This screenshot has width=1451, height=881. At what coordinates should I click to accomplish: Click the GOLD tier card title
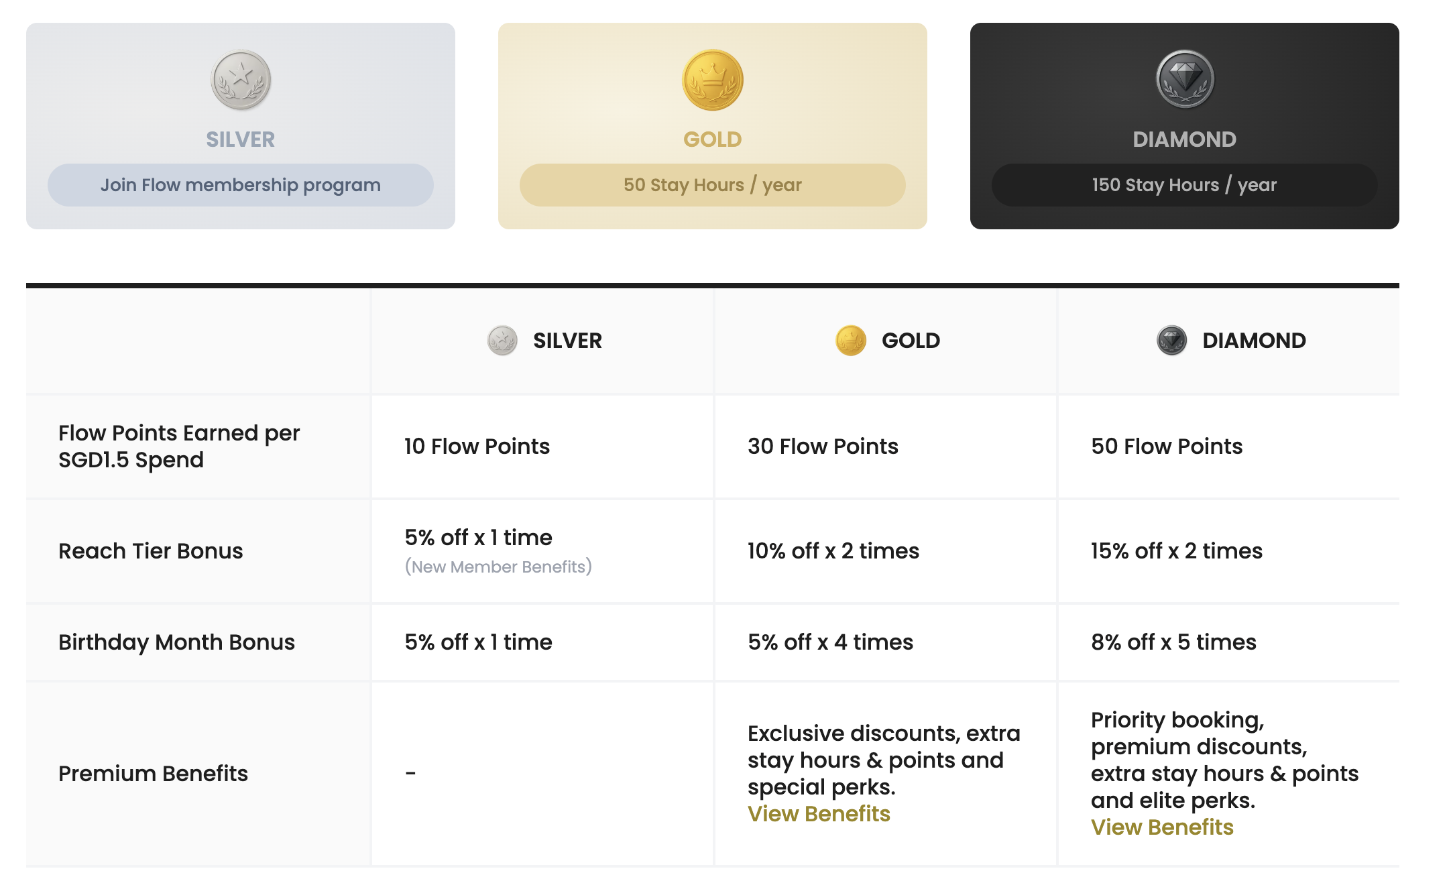coord(713,139)
